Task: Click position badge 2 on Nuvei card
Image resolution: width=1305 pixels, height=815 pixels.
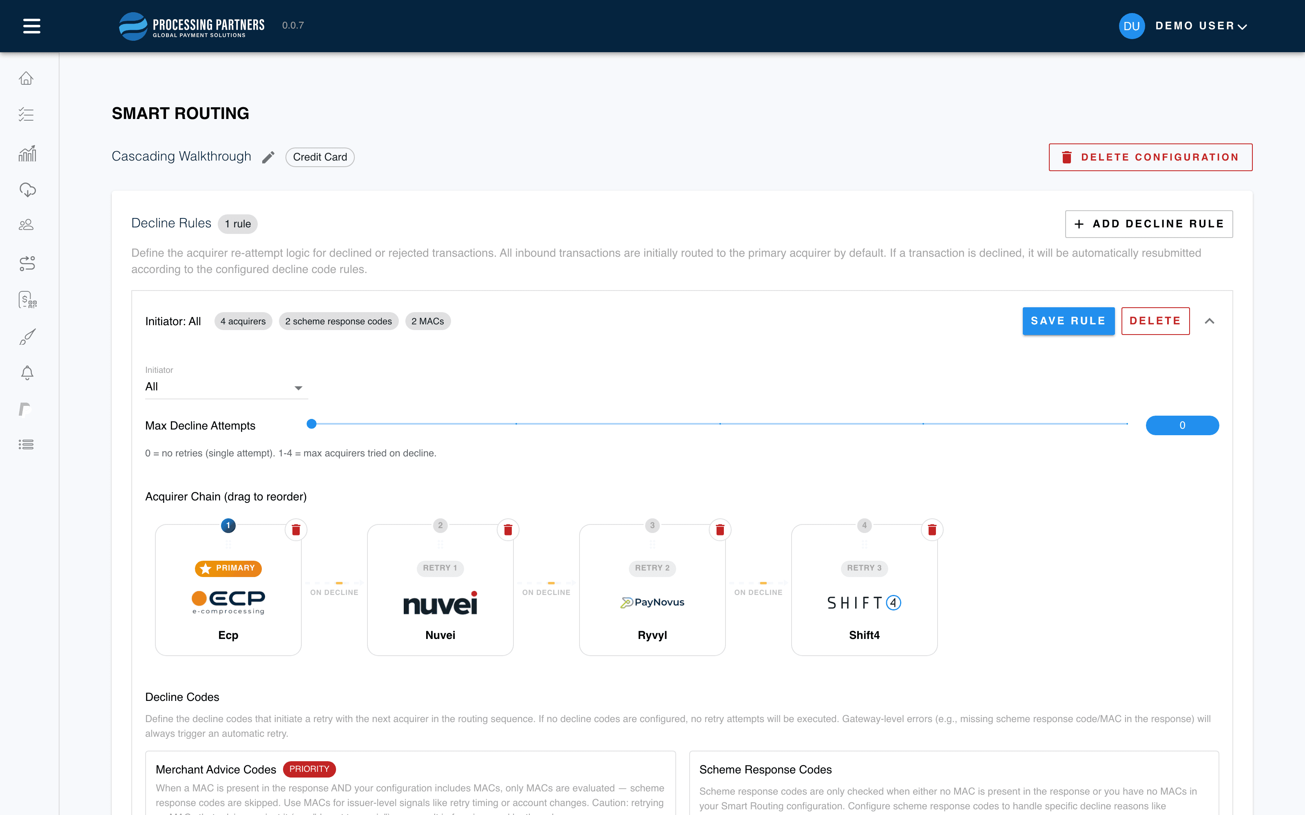Action: pos(440,525)
